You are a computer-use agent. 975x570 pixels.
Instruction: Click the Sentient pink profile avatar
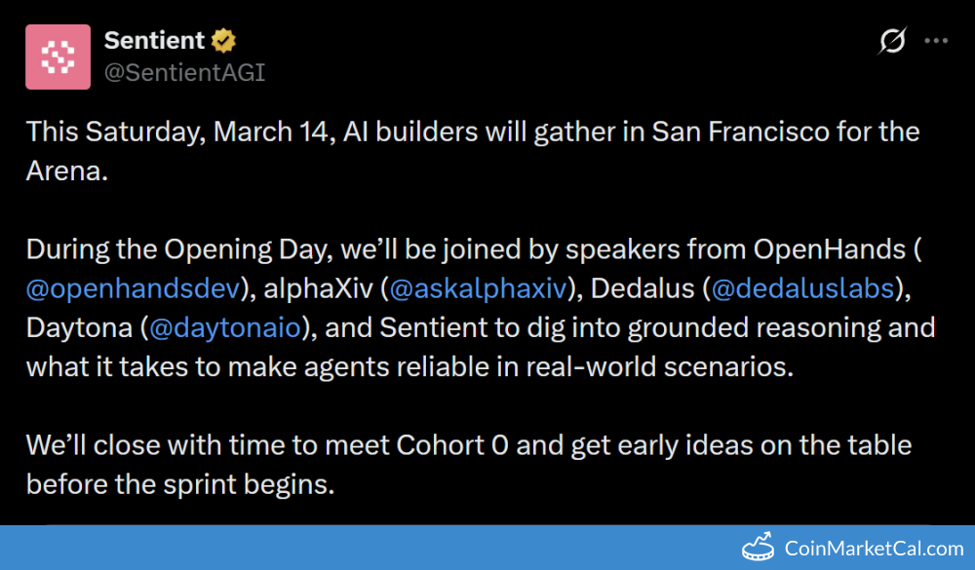(58, 57)
